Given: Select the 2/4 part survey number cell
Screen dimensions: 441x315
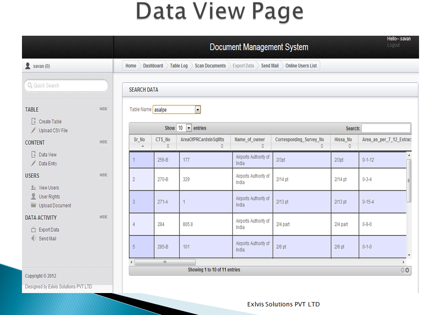Looking at the screenshot, I should [x=302, y=224].
